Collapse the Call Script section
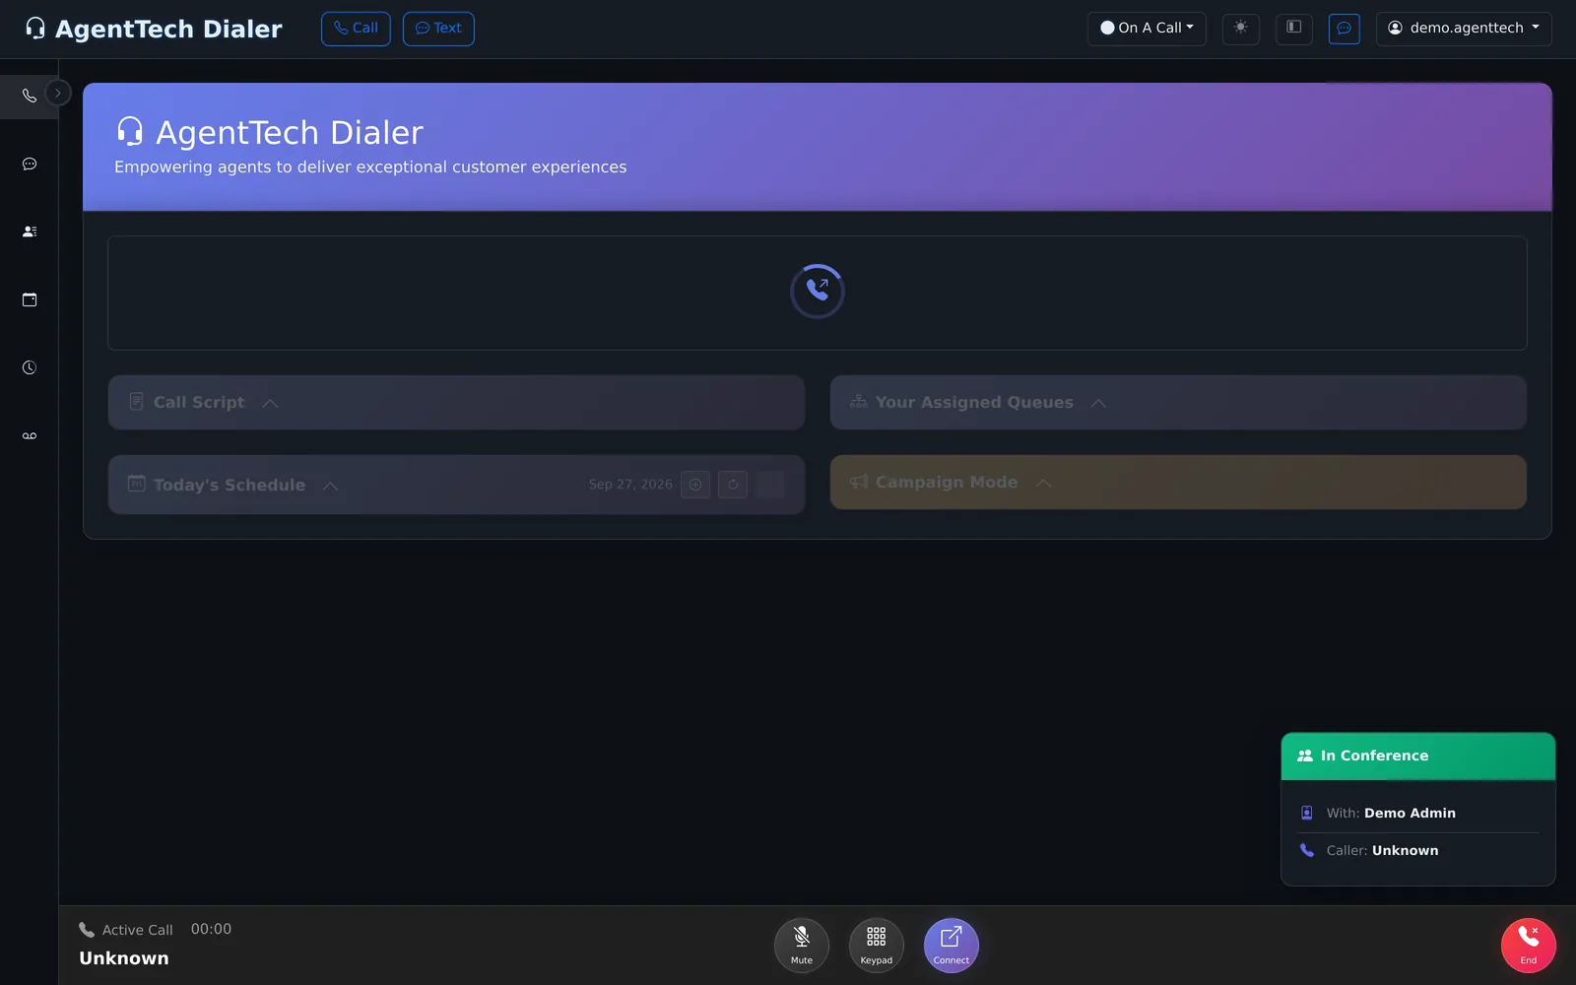 coord(270,403)
